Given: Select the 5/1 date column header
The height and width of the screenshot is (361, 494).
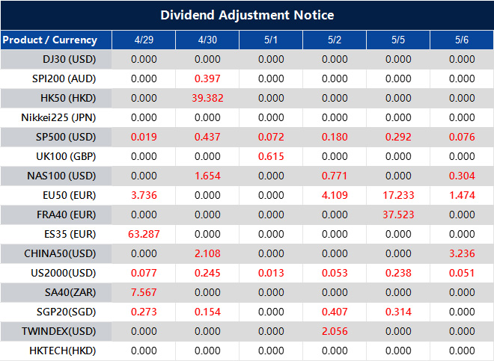Looking at the screenshot, I should tap(271, 40).
